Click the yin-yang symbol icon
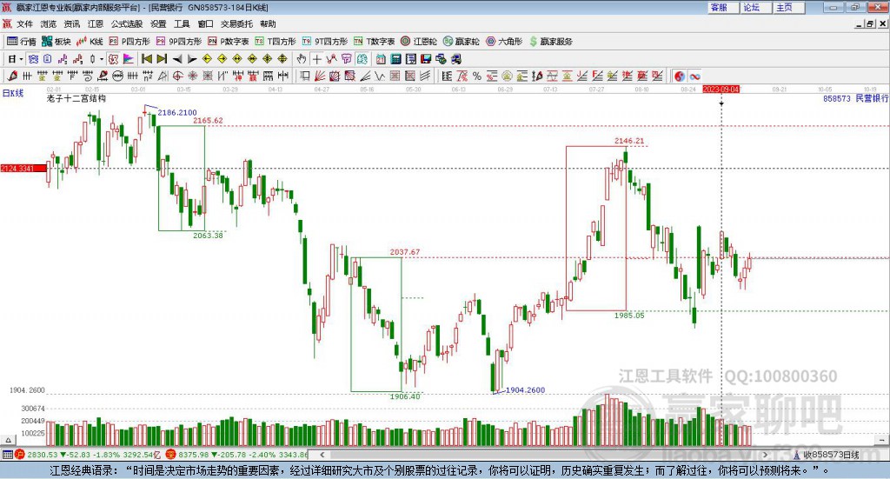This screenshot has width=890, height=479. tap(680, 76)
